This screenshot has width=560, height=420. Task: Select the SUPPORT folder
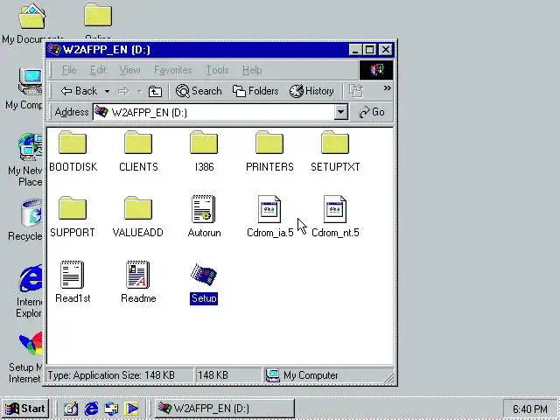click(73, 217)
